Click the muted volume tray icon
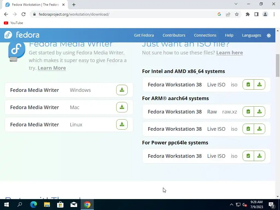This screenshot has height=210, width=280. [245, 205]
